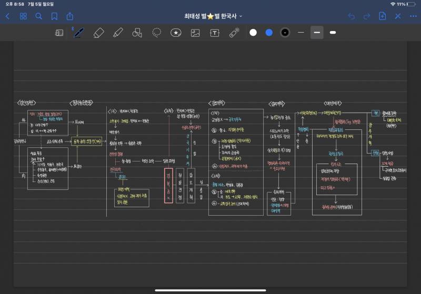Open the page thumbnails grid view
The height and width of the screenshot is (294, 421).
pyautogui.click(x=23, y=16)
